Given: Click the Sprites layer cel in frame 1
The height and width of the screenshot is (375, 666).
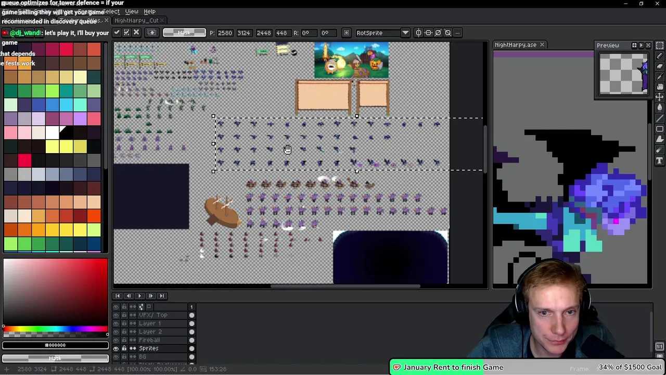Looking at the screenshot, I should 191,348.
